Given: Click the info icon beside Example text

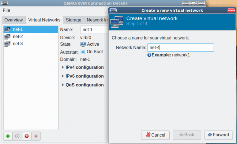Looking at the screenshot, I should (x=149, y=55).
